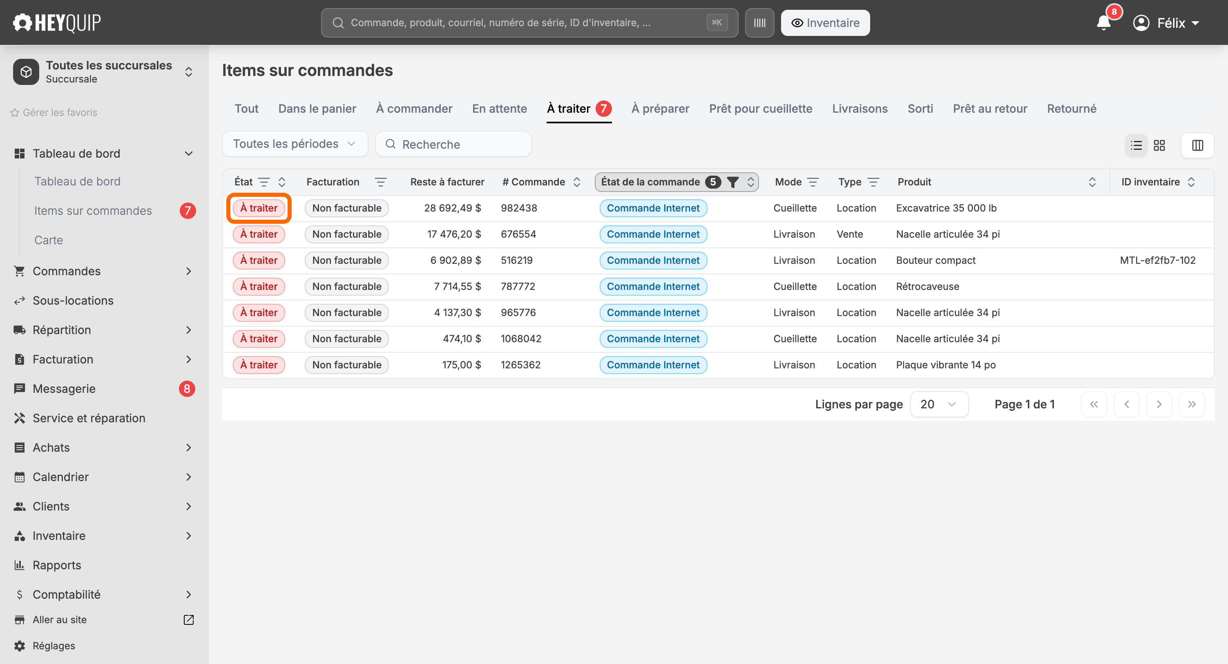Switch to the Tout tab
This screenshot has width=1228, height=664.
coord(246,109)
